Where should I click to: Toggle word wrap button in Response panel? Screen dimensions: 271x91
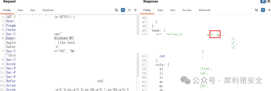[x=263, y=10]
